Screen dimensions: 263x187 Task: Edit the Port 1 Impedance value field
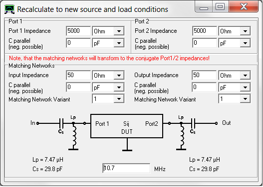click(78, 31)
